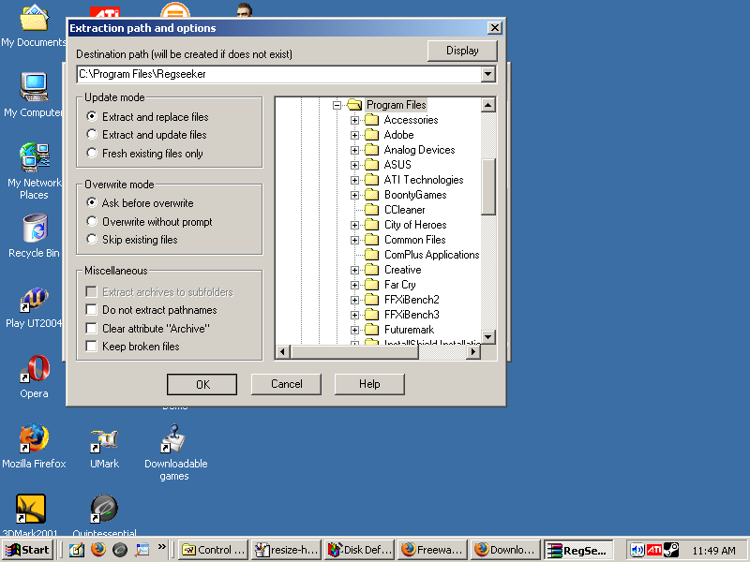
Task: Open the Opera desktop shortcut
Action: point(34,371)
